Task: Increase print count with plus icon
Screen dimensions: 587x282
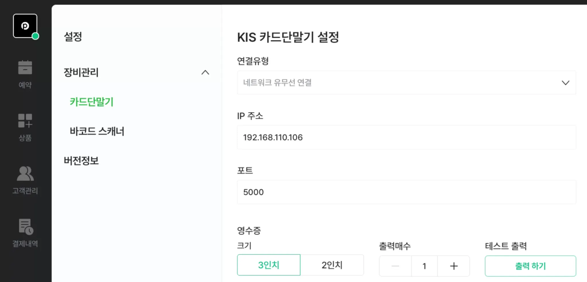Action: [x=454, y=266]
